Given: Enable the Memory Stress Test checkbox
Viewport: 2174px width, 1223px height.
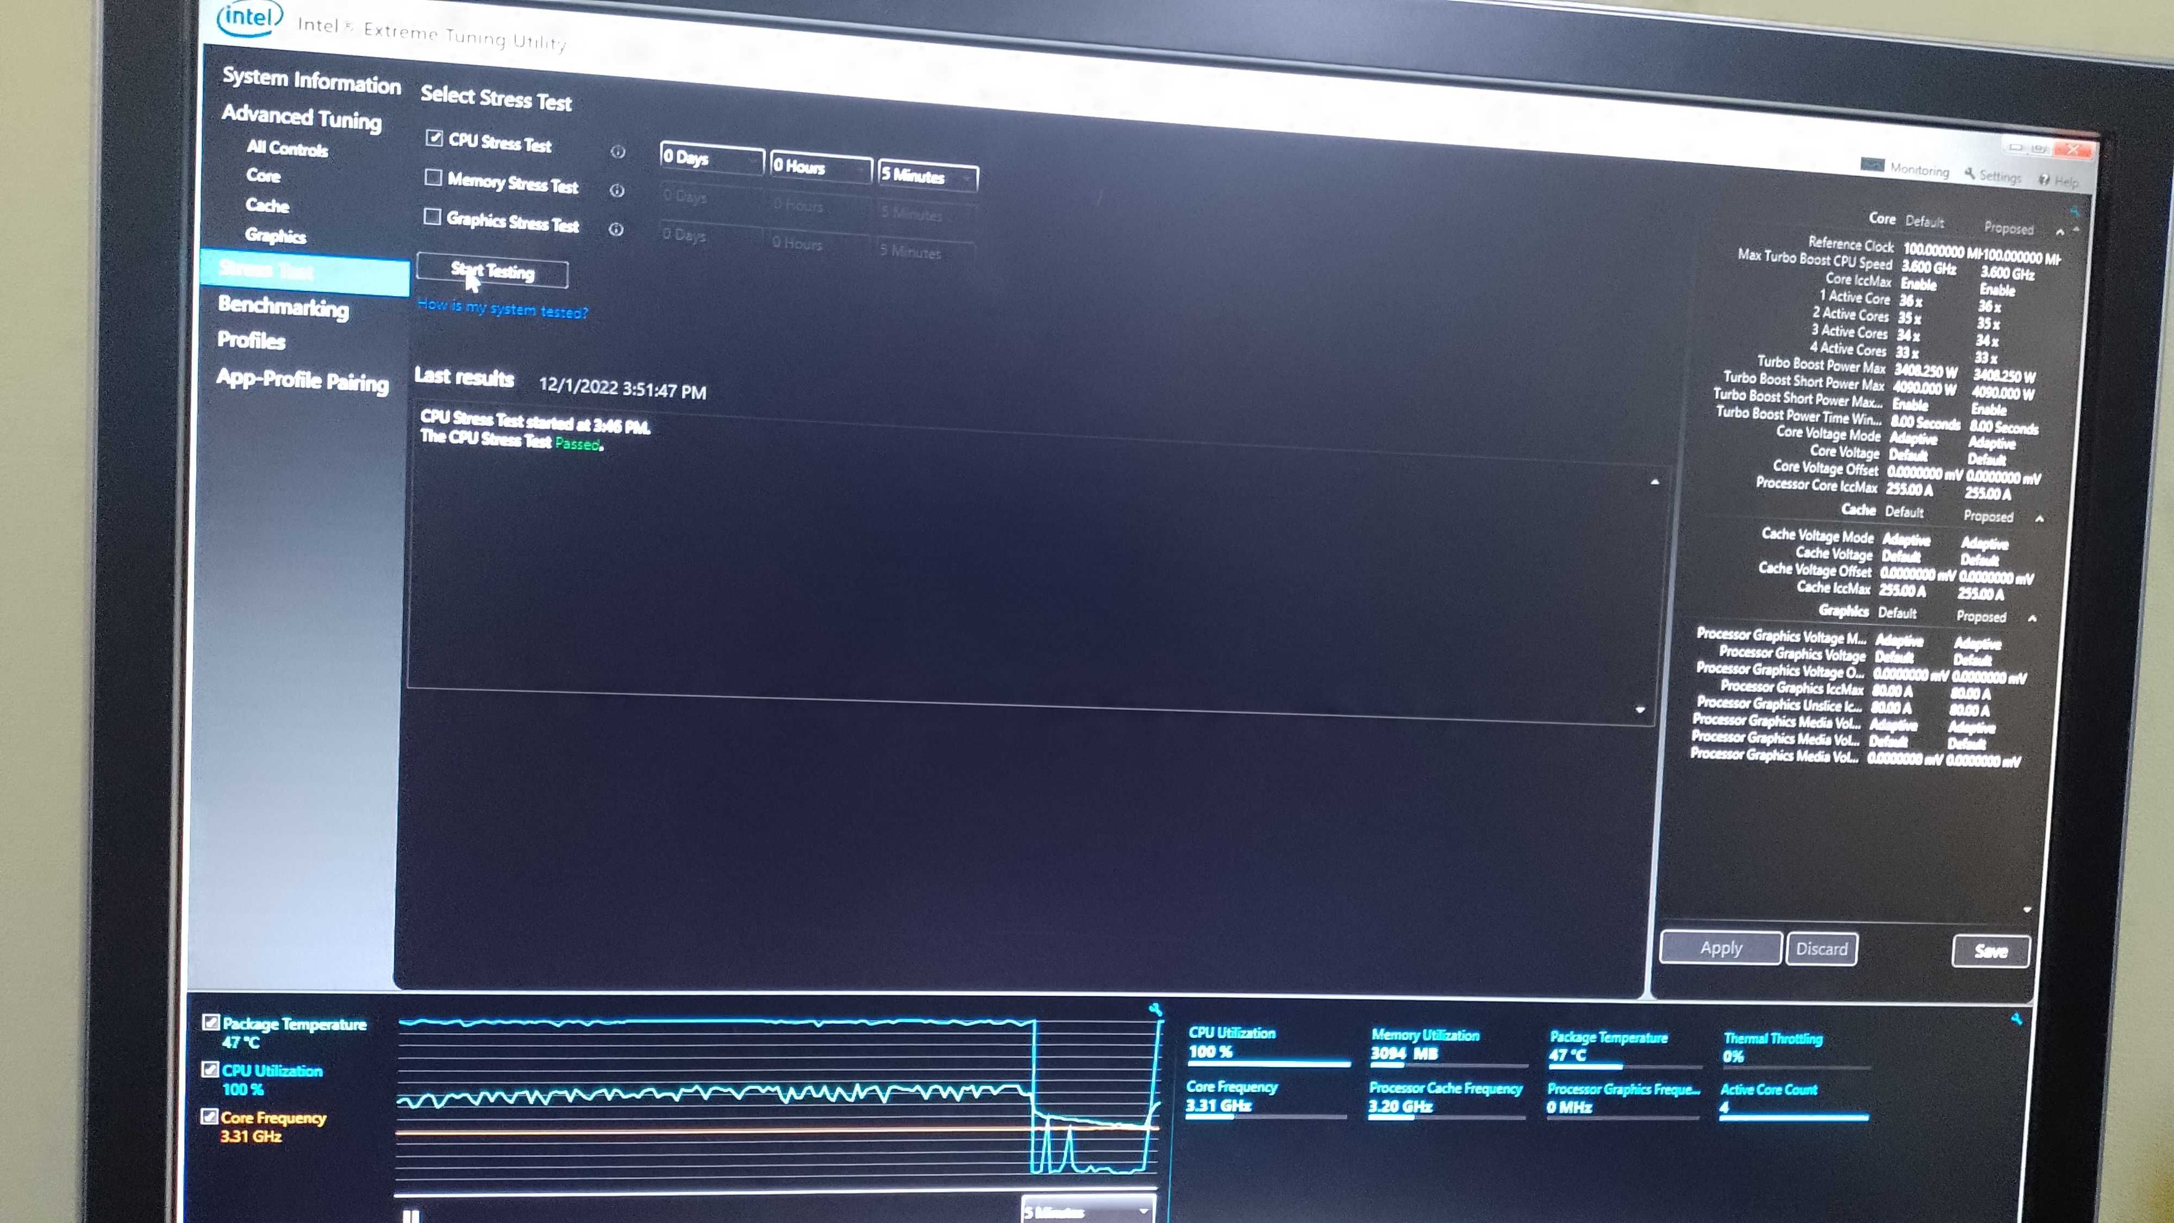Looking at the screenshot, I should point(434,182).
